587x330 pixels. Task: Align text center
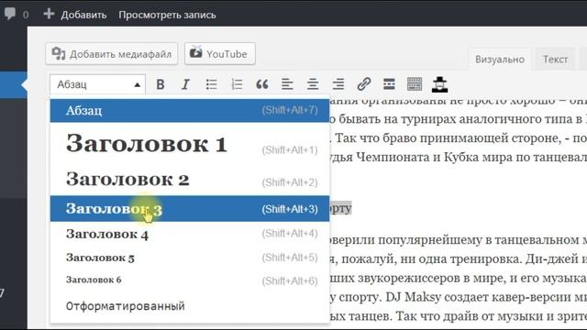pyautogui.click(x=313, y=84)
